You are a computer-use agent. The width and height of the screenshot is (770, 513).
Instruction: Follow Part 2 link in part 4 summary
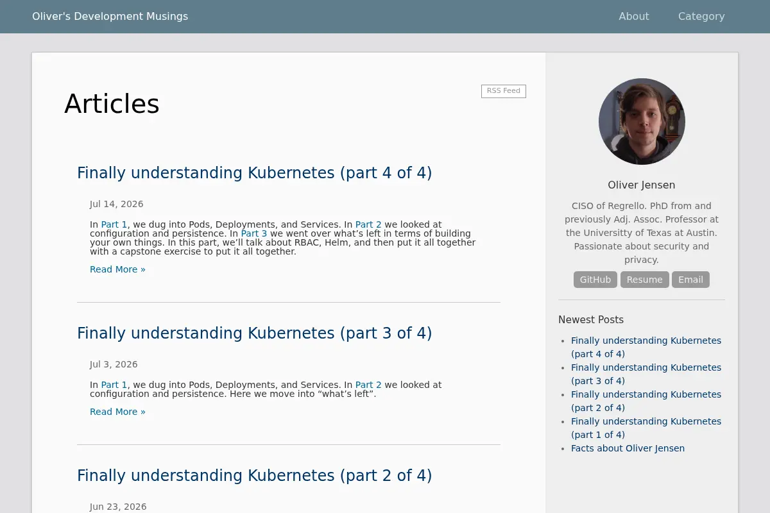coord(368,224)
